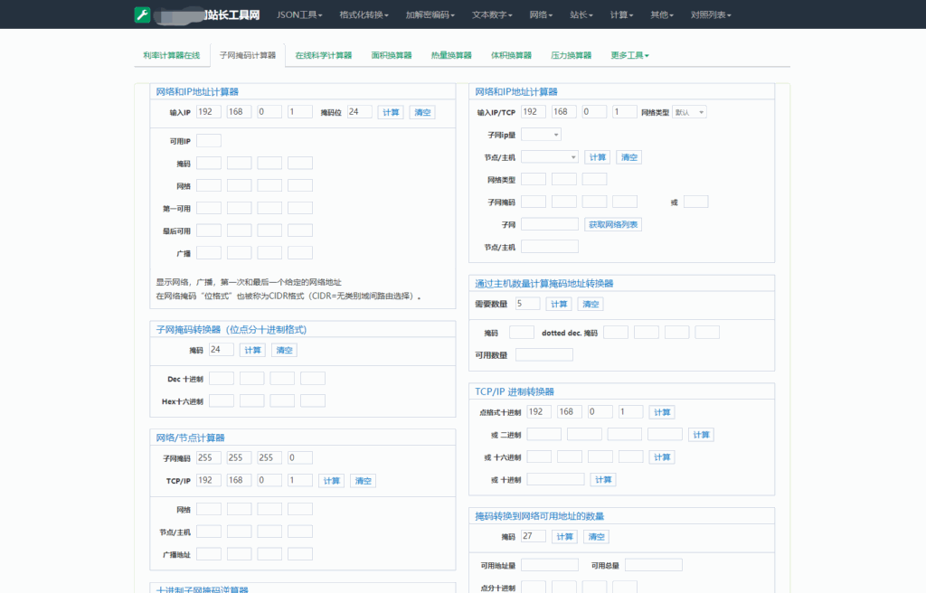Click 计算 next to the 掩码位 field
Screen dimensions: 926x593
(x=391, y=112)
